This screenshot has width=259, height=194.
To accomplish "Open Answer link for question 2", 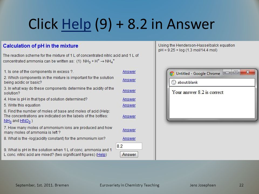I will [x=129, y=80].
